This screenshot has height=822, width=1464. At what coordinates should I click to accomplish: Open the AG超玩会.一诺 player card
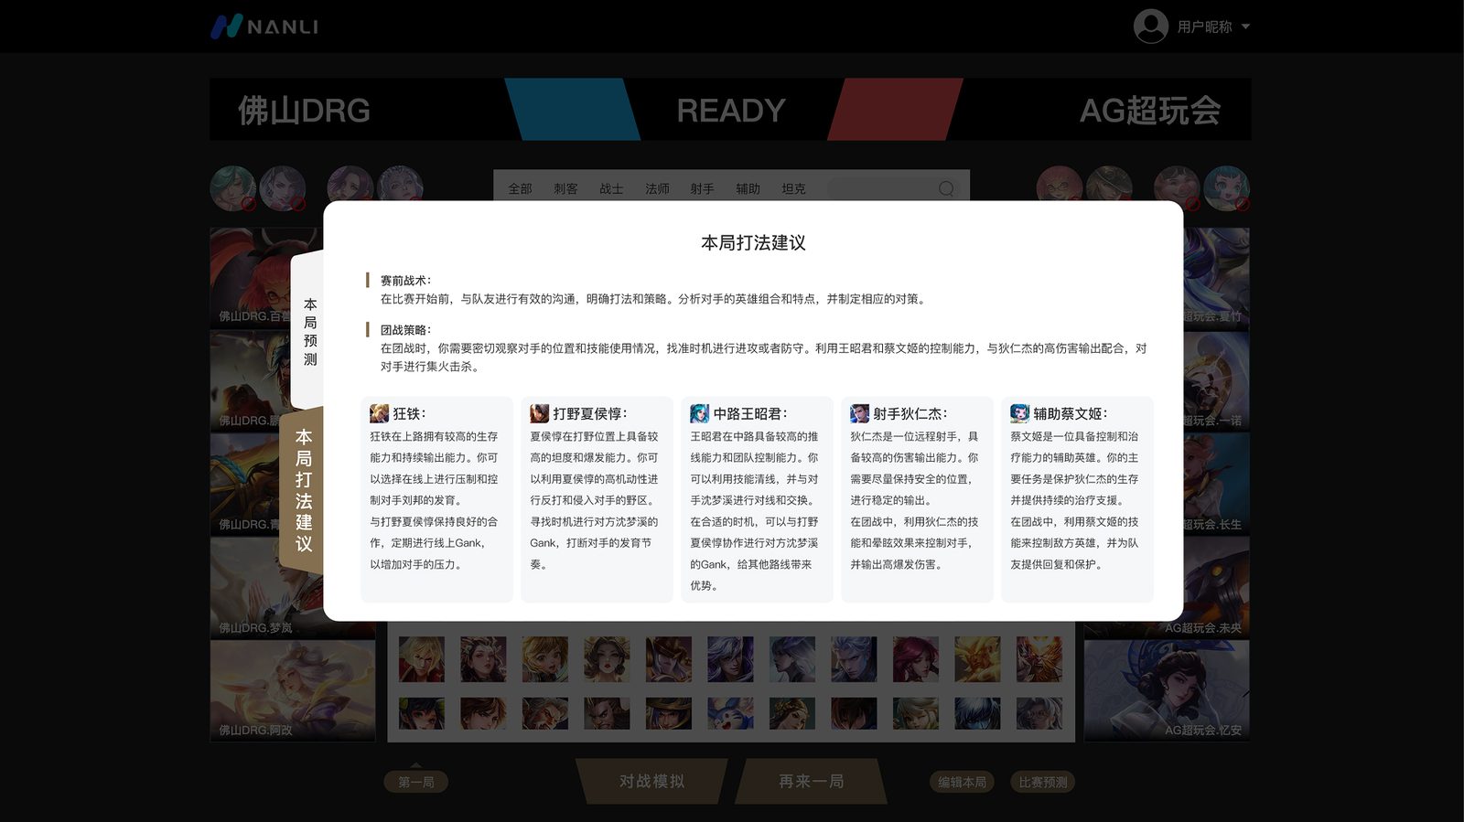1217,381
